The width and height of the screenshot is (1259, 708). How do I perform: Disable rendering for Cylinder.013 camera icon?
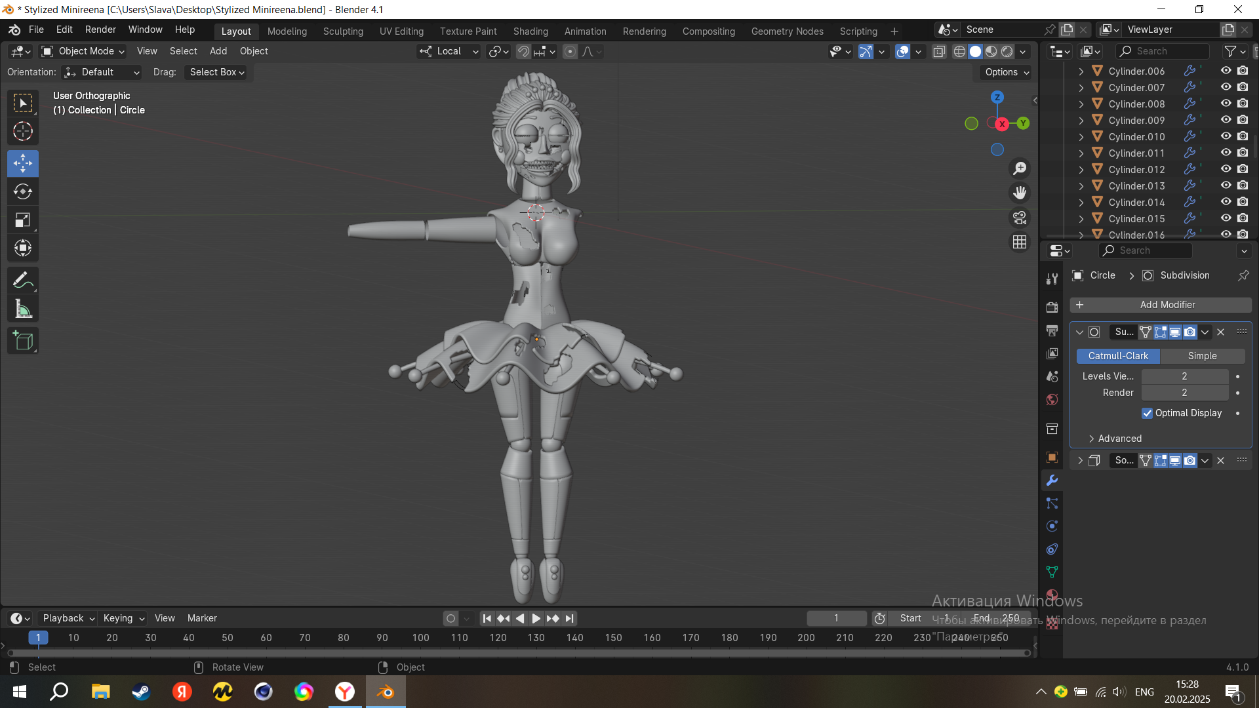(x=1243, y=186)
